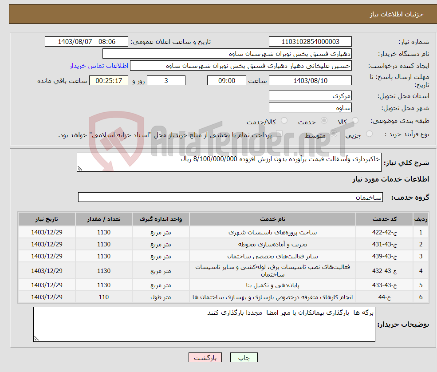Image resolution: width=437 pixels, height=372 pixels.
Task: Click the need number field 1103102854000003
Action: pyautogui.click(x=310, y=42)
